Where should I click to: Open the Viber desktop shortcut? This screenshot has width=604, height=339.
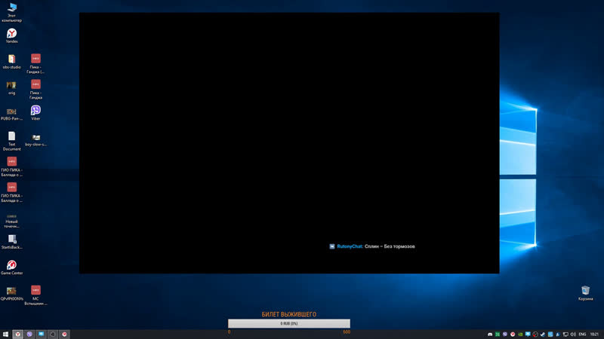point(35,113)
